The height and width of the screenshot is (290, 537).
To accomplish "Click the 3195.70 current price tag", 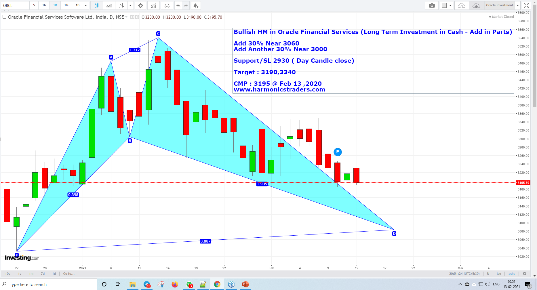I will click(x=523, y=183).
